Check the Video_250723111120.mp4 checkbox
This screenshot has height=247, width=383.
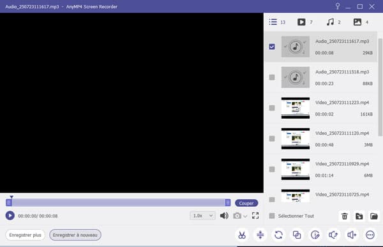coord(272,138)
